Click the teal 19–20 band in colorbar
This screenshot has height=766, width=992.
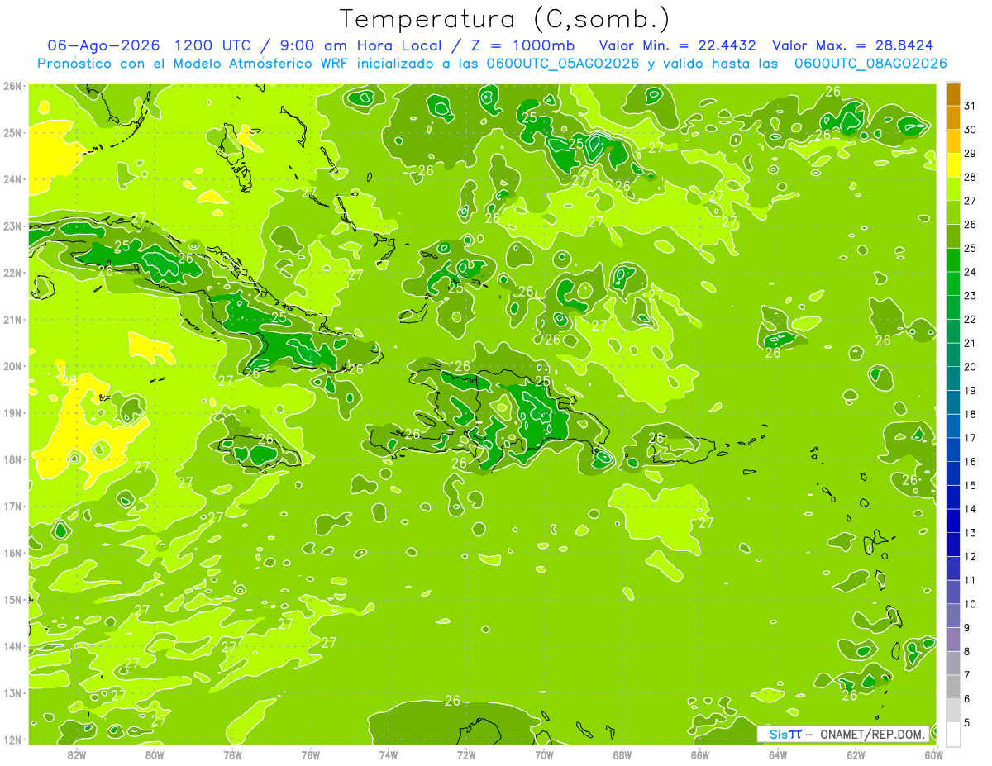[x=953, y=378]
